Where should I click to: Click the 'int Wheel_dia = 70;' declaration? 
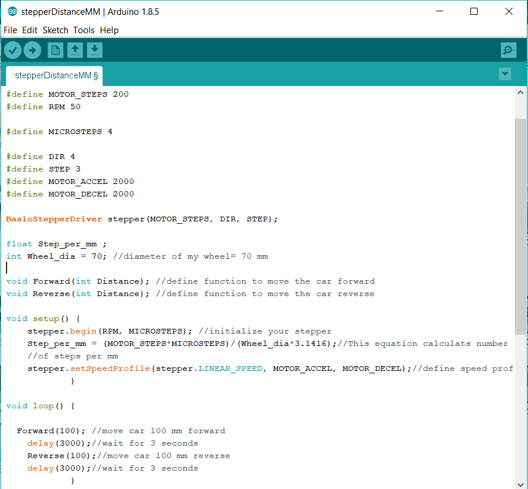pyautogui.click(x=56, y=256)
